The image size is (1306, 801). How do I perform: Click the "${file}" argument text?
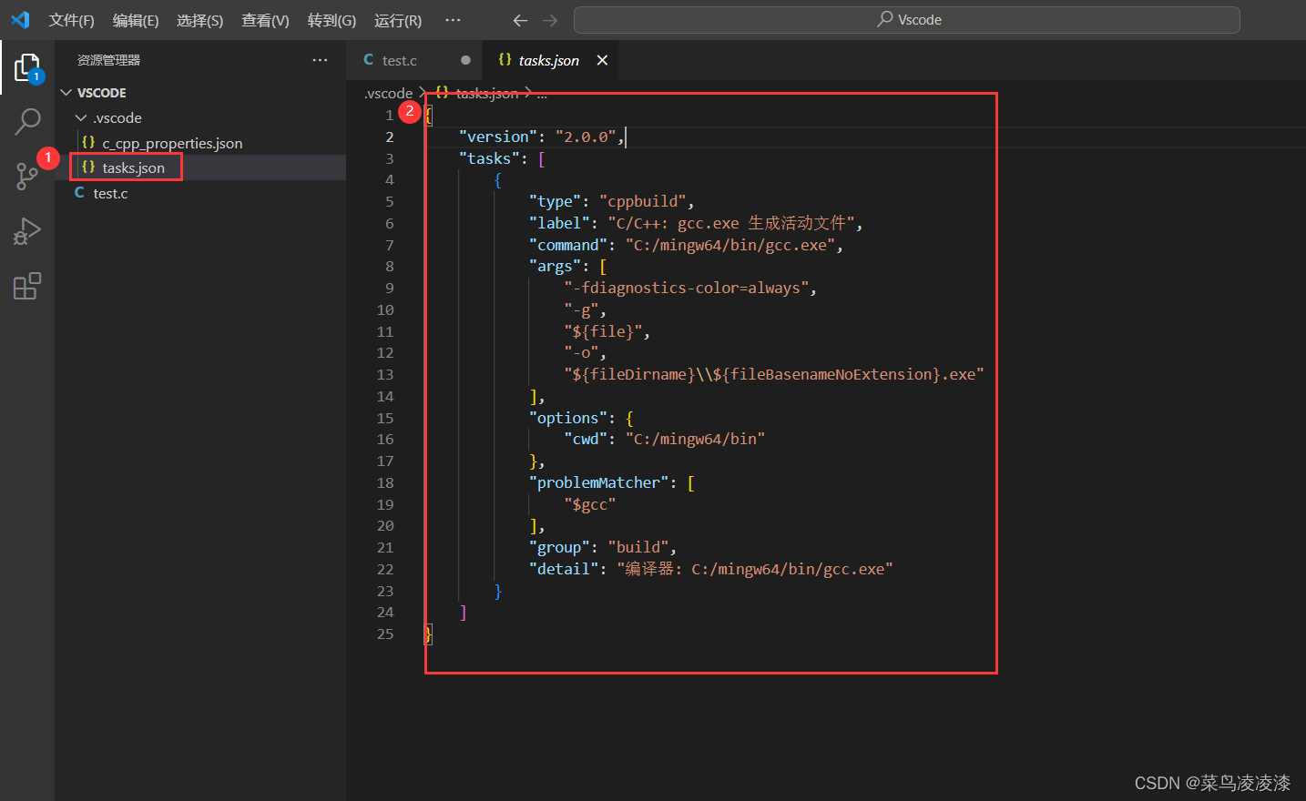coord(603,331)
